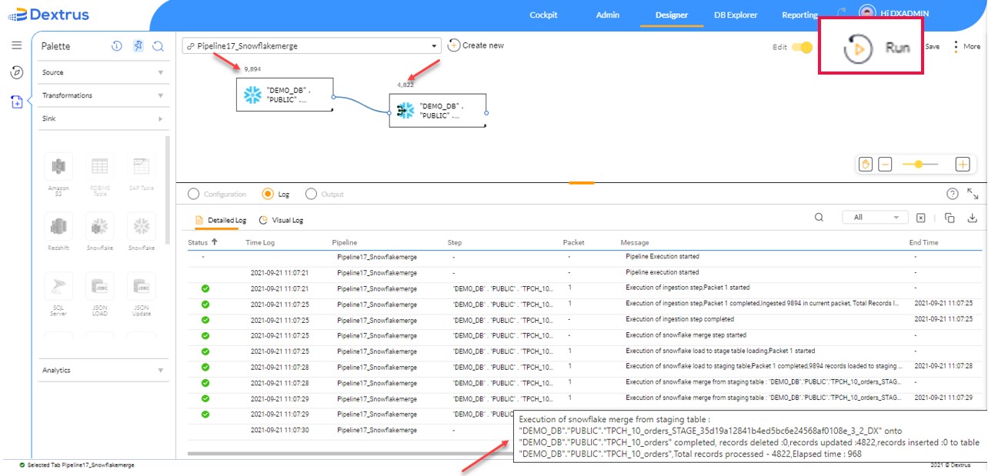
Task: Zoom in with the plus button
Action: 962,164
